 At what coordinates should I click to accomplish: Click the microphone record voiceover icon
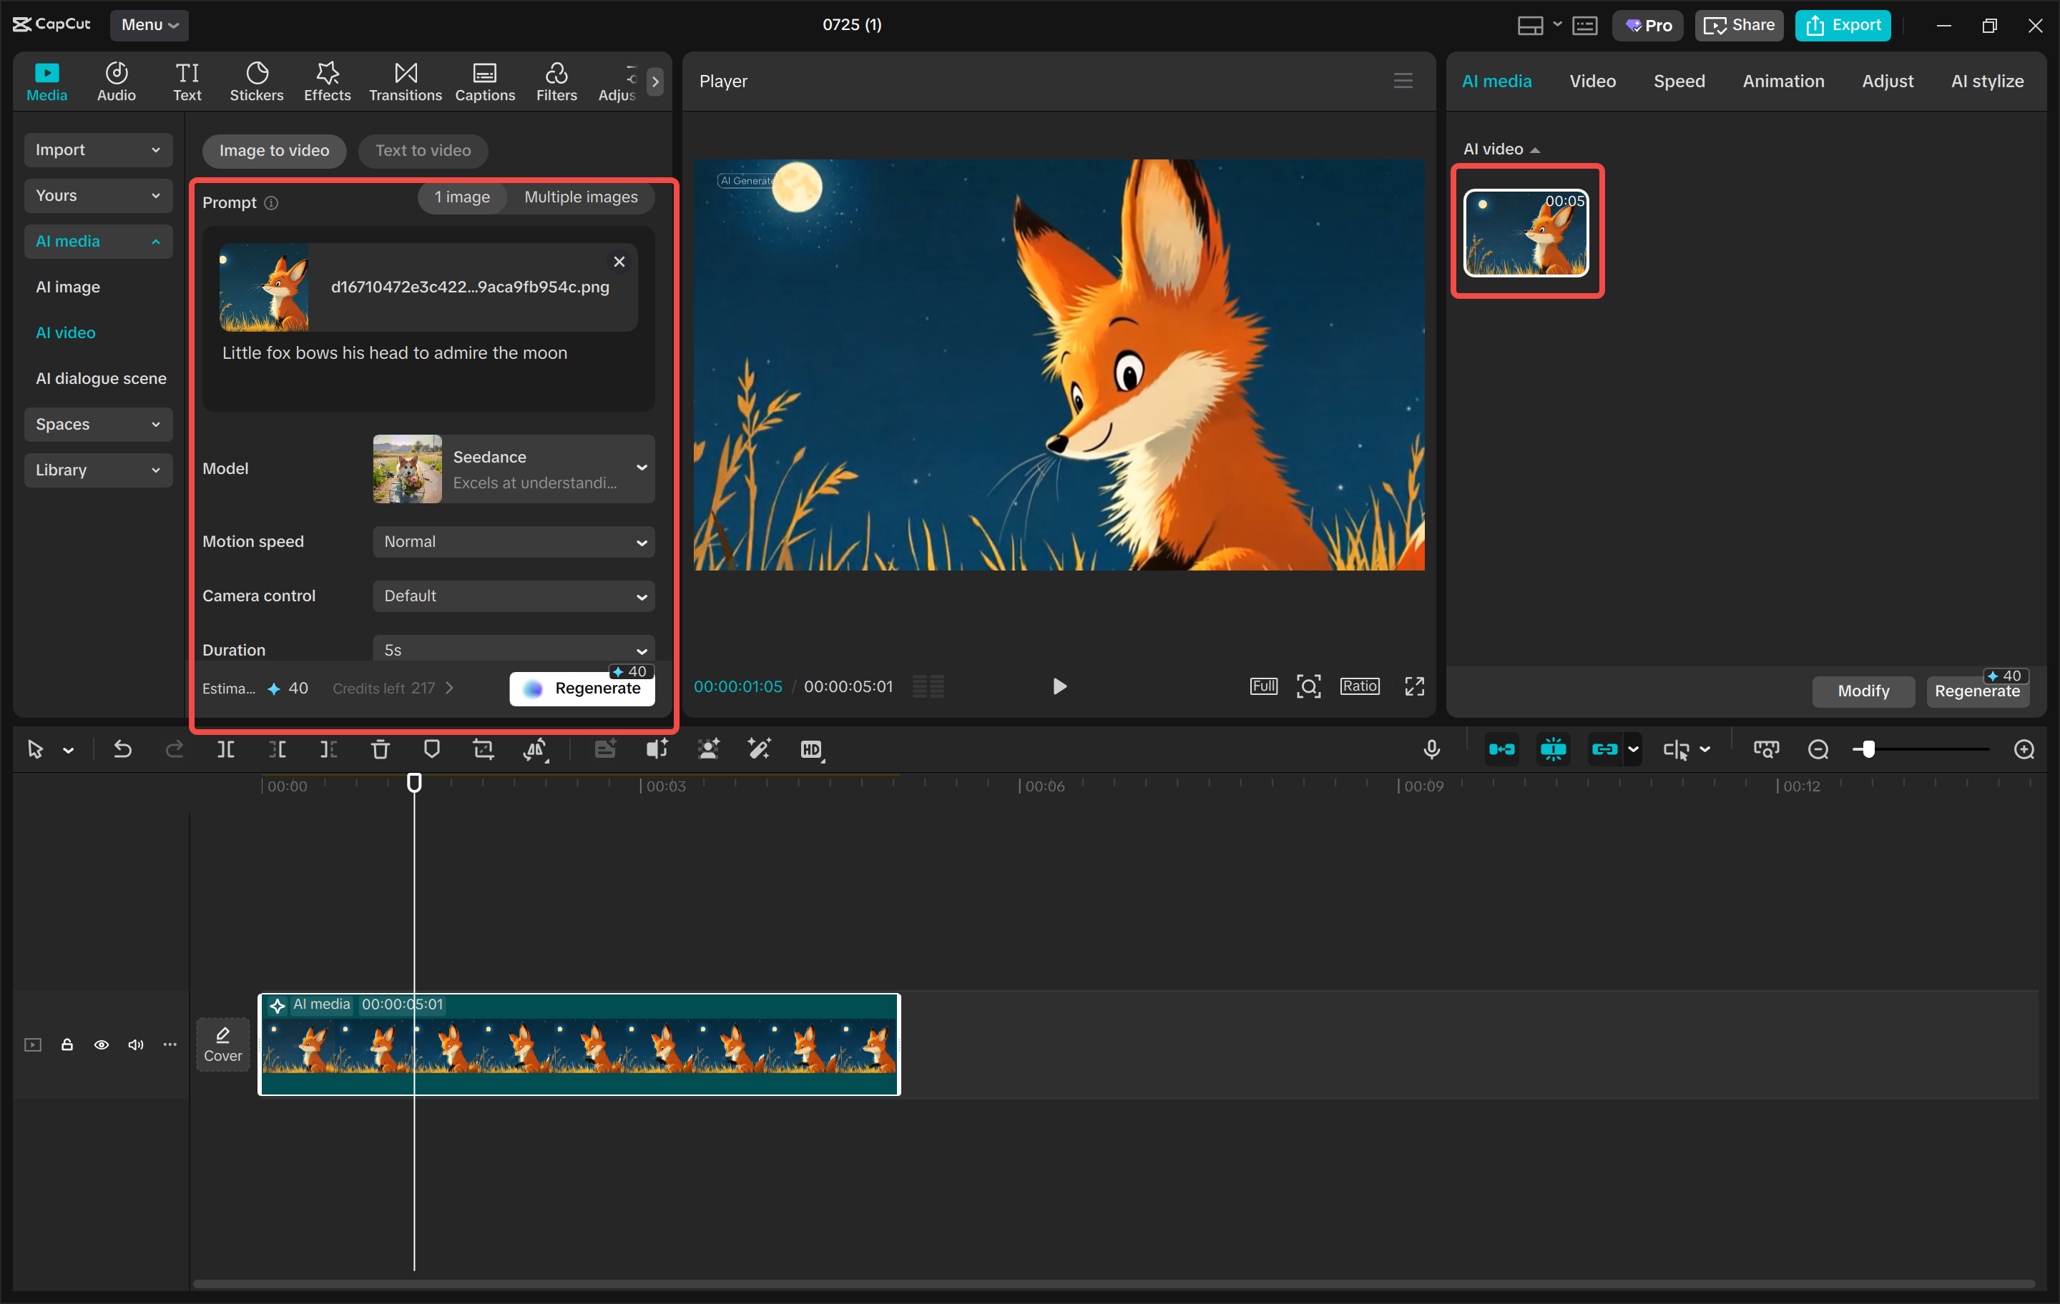[1431, 750]
